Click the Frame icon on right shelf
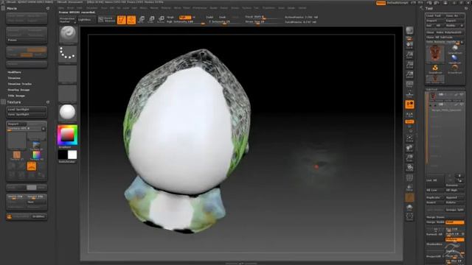The height and width of the screenshot is (265, 472). coord(409,138)
